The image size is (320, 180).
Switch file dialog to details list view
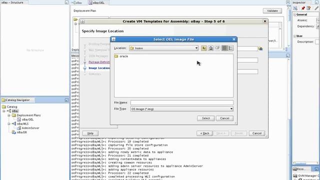click(230, 48)
